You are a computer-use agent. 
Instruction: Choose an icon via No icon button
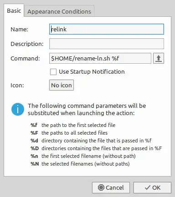62,85
